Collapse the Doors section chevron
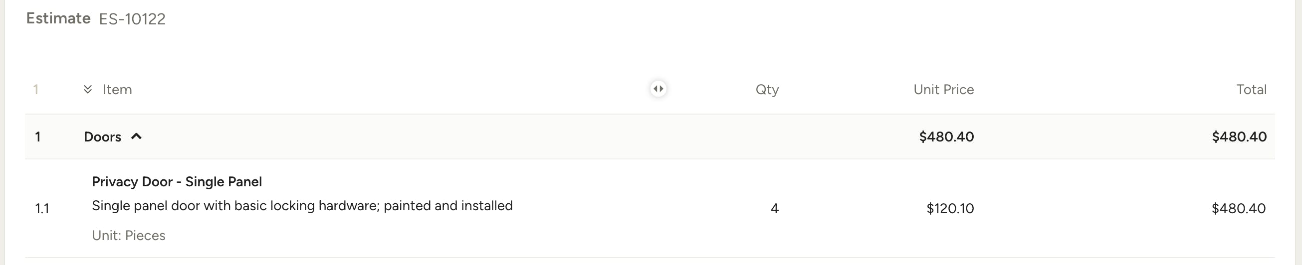 137,136
